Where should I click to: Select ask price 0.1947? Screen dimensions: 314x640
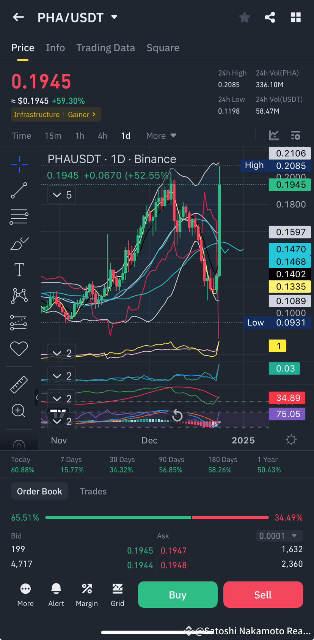point(174,551)
